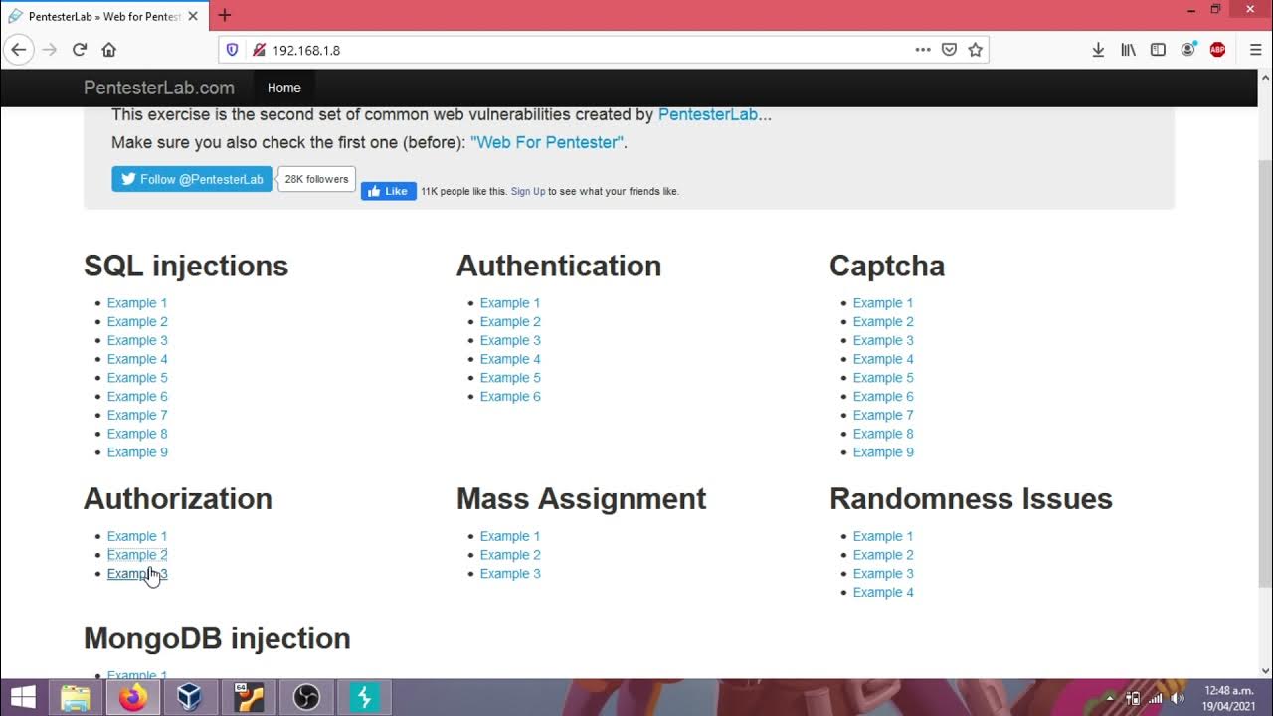Open the taskbar clock showing 12:48 a.m.

1229,698
